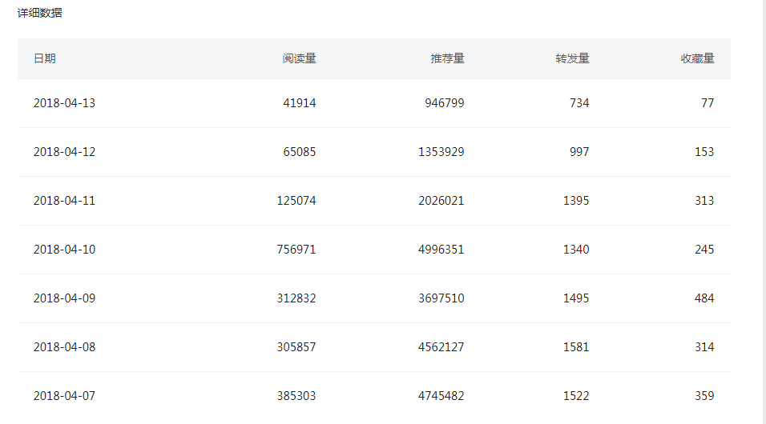Screen dimensions: 766x424
Task: Click favorites count 484
Action: 704,298
